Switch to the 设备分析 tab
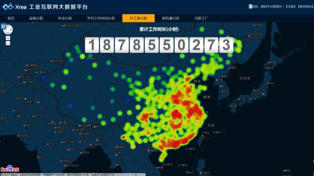 (x=36, y=18)
